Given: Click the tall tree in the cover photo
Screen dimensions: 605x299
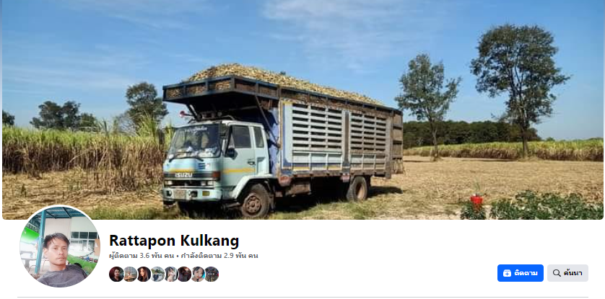Looking at the screenshot, I should coord(519,85).
